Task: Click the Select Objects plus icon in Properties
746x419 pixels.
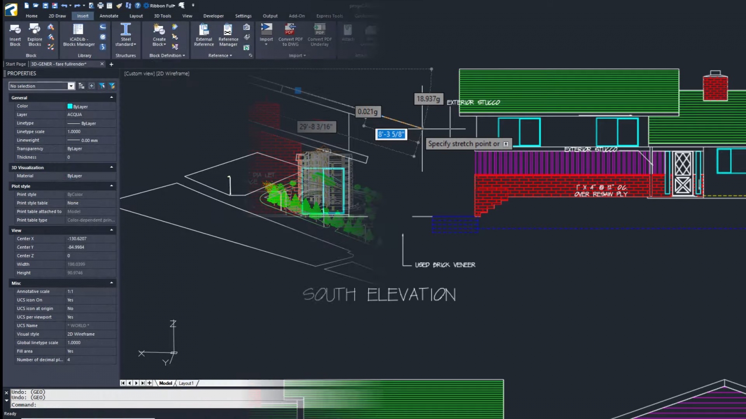Action: pos(91,86)
